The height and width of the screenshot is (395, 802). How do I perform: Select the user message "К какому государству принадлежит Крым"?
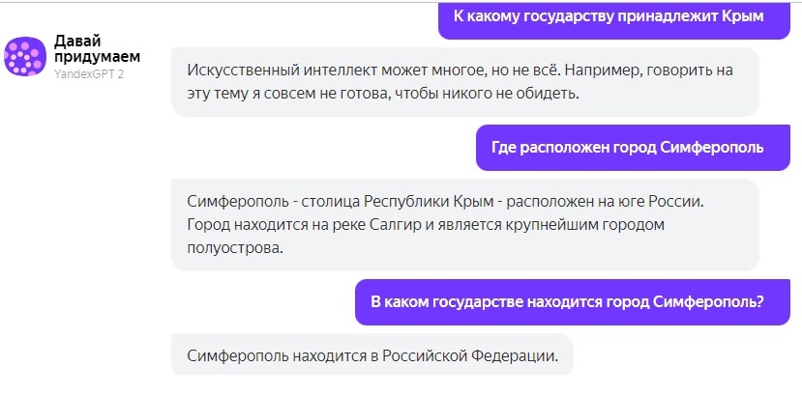click(x=609, y=16)
